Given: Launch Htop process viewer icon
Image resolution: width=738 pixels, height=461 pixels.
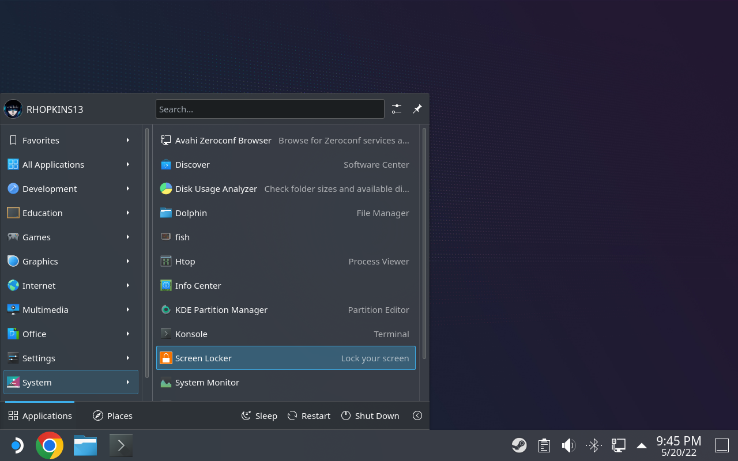Looking at the screenshot, I should tap(166, 261).
